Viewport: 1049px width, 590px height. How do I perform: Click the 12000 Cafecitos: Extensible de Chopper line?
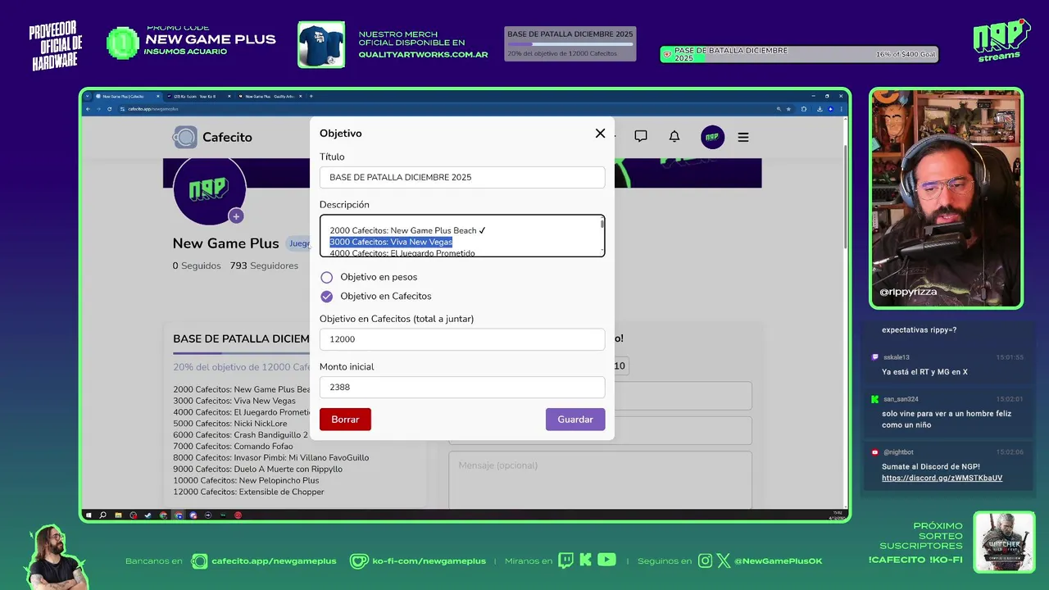coord(248,492)
